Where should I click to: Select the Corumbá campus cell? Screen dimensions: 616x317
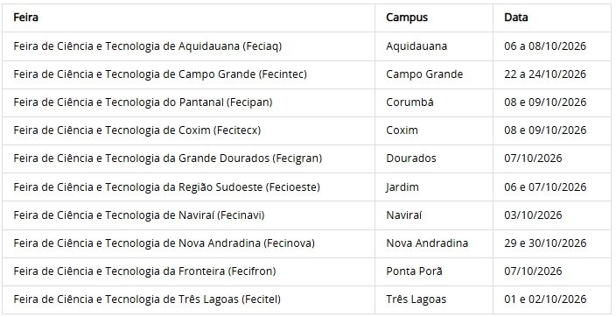tap(409, 102)
